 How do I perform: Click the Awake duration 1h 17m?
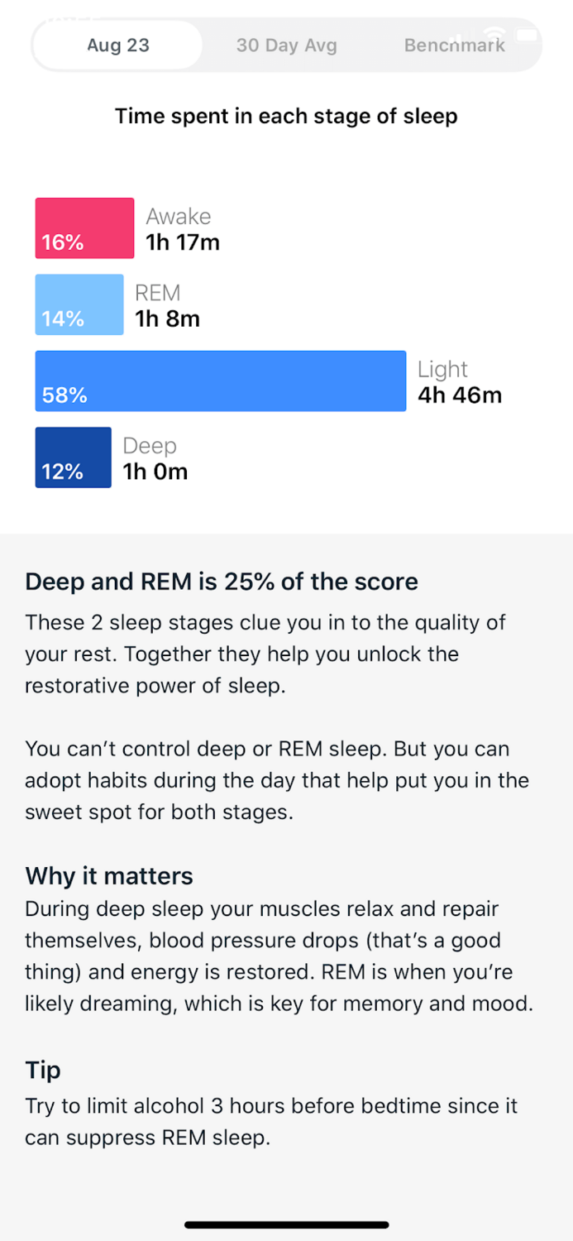(183, 242)
